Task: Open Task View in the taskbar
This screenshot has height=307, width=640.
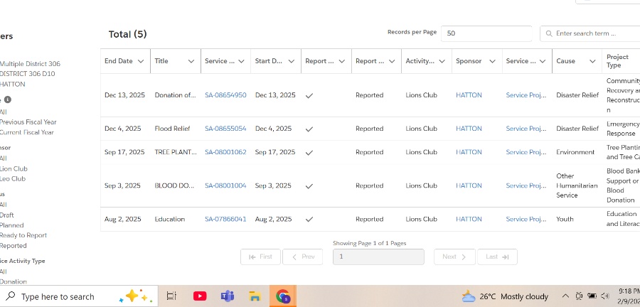Action: point(171,296)
